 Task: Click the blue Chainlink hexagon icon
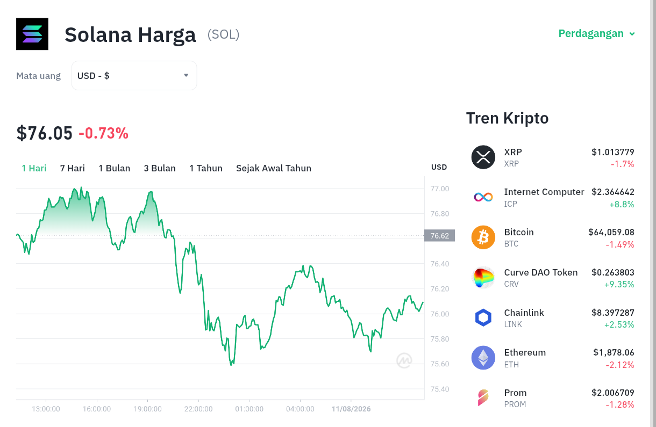(x=483, y=318)
